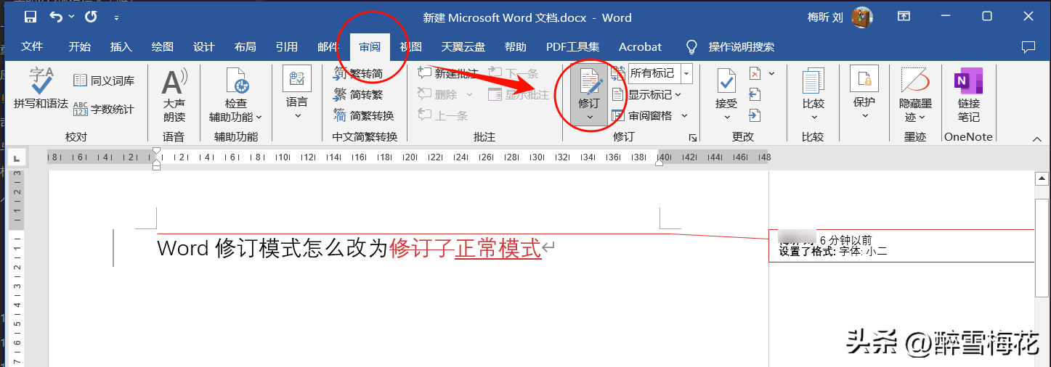The height and width of the screenshot is (367, 1051).
Task: Undo the last action
Action: pos(56,17)
